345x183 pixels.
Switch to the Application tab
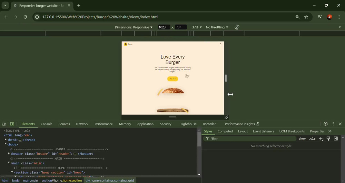pyautogui.click(x=145, y=124)
